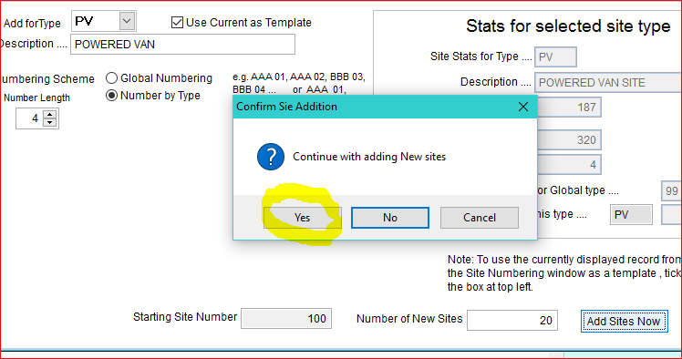
Task: Click the Starting Site Number field
Action: (x=286, y=319)
